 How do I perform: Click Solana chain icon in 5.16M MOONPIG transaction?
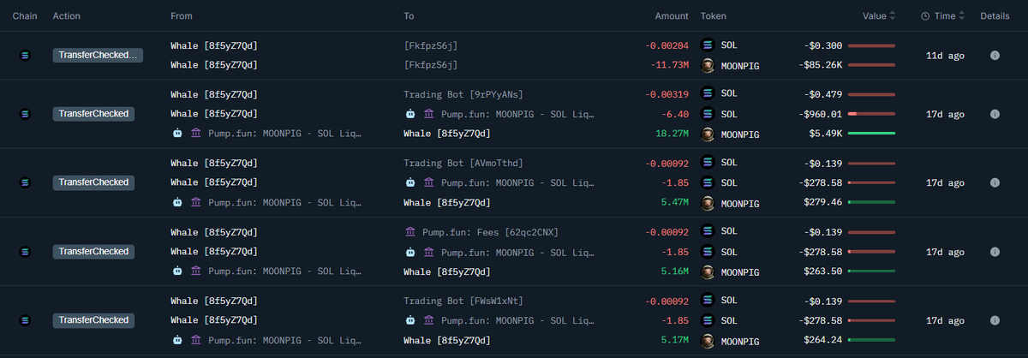tap(24, 251)
